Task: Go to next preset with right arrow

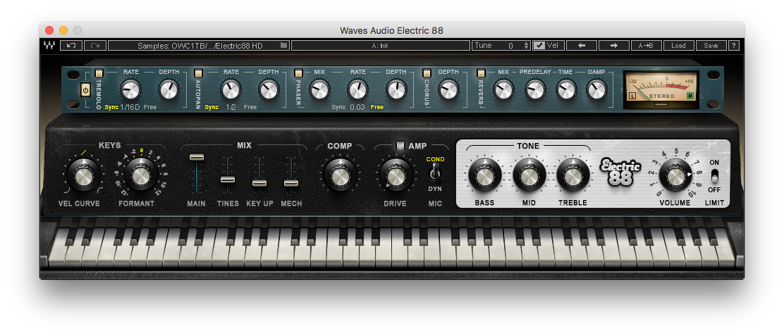Action: (614, 45)
